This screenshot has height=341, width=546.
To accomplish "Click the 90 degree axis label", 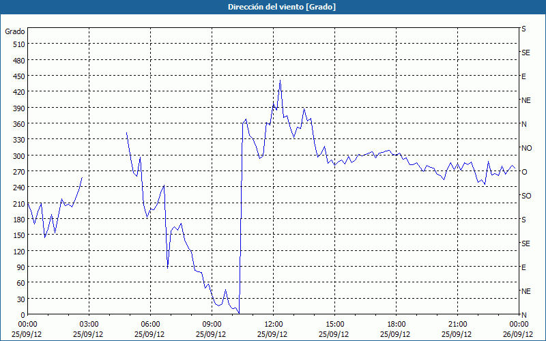I will tap(21, 267).
